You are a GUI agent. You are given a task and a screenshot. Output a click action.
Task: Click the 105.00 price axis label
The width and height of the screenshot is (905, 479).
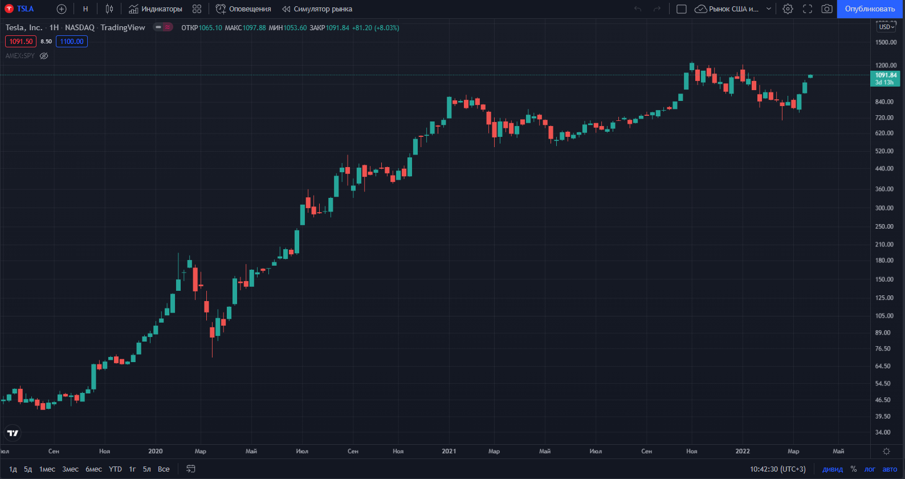[x=884, y=316]
